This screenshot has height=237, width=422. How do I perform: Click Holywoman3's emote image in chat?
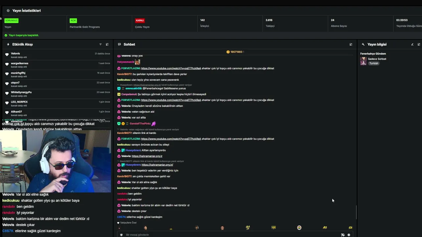click(137, 62)
